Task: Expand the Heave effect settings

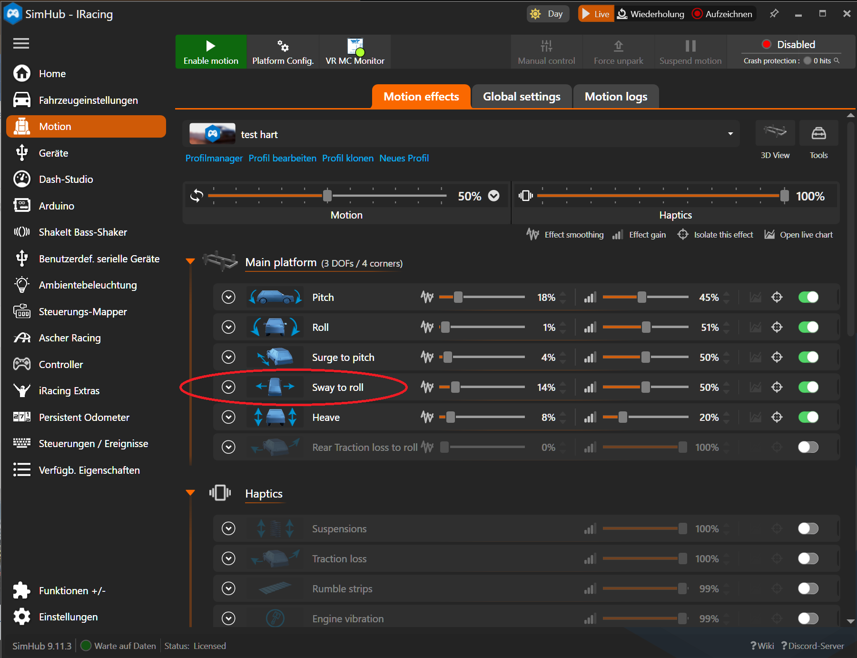Action: click(229, 417)
